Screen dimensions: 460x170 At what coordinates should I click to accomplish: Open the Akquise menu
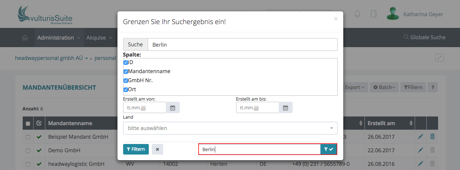click(x=99, y=38)
